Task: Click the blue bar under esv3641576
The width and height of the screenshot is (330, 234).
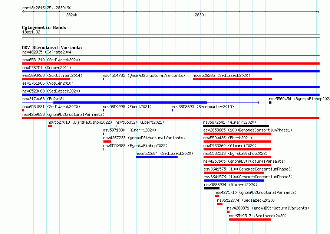Action: click(x=234, y=181)
